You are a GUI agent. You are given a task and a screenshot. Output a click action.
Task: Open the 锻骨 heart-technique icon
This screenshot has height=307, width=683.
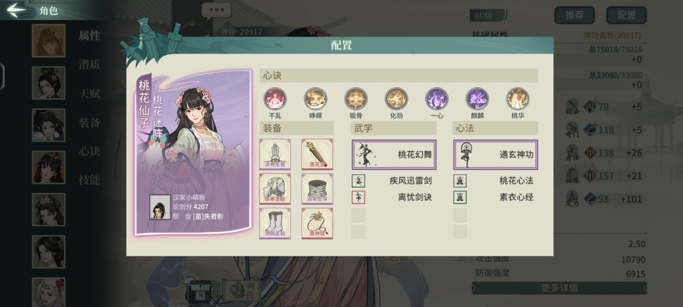click(x=356, y=99)
